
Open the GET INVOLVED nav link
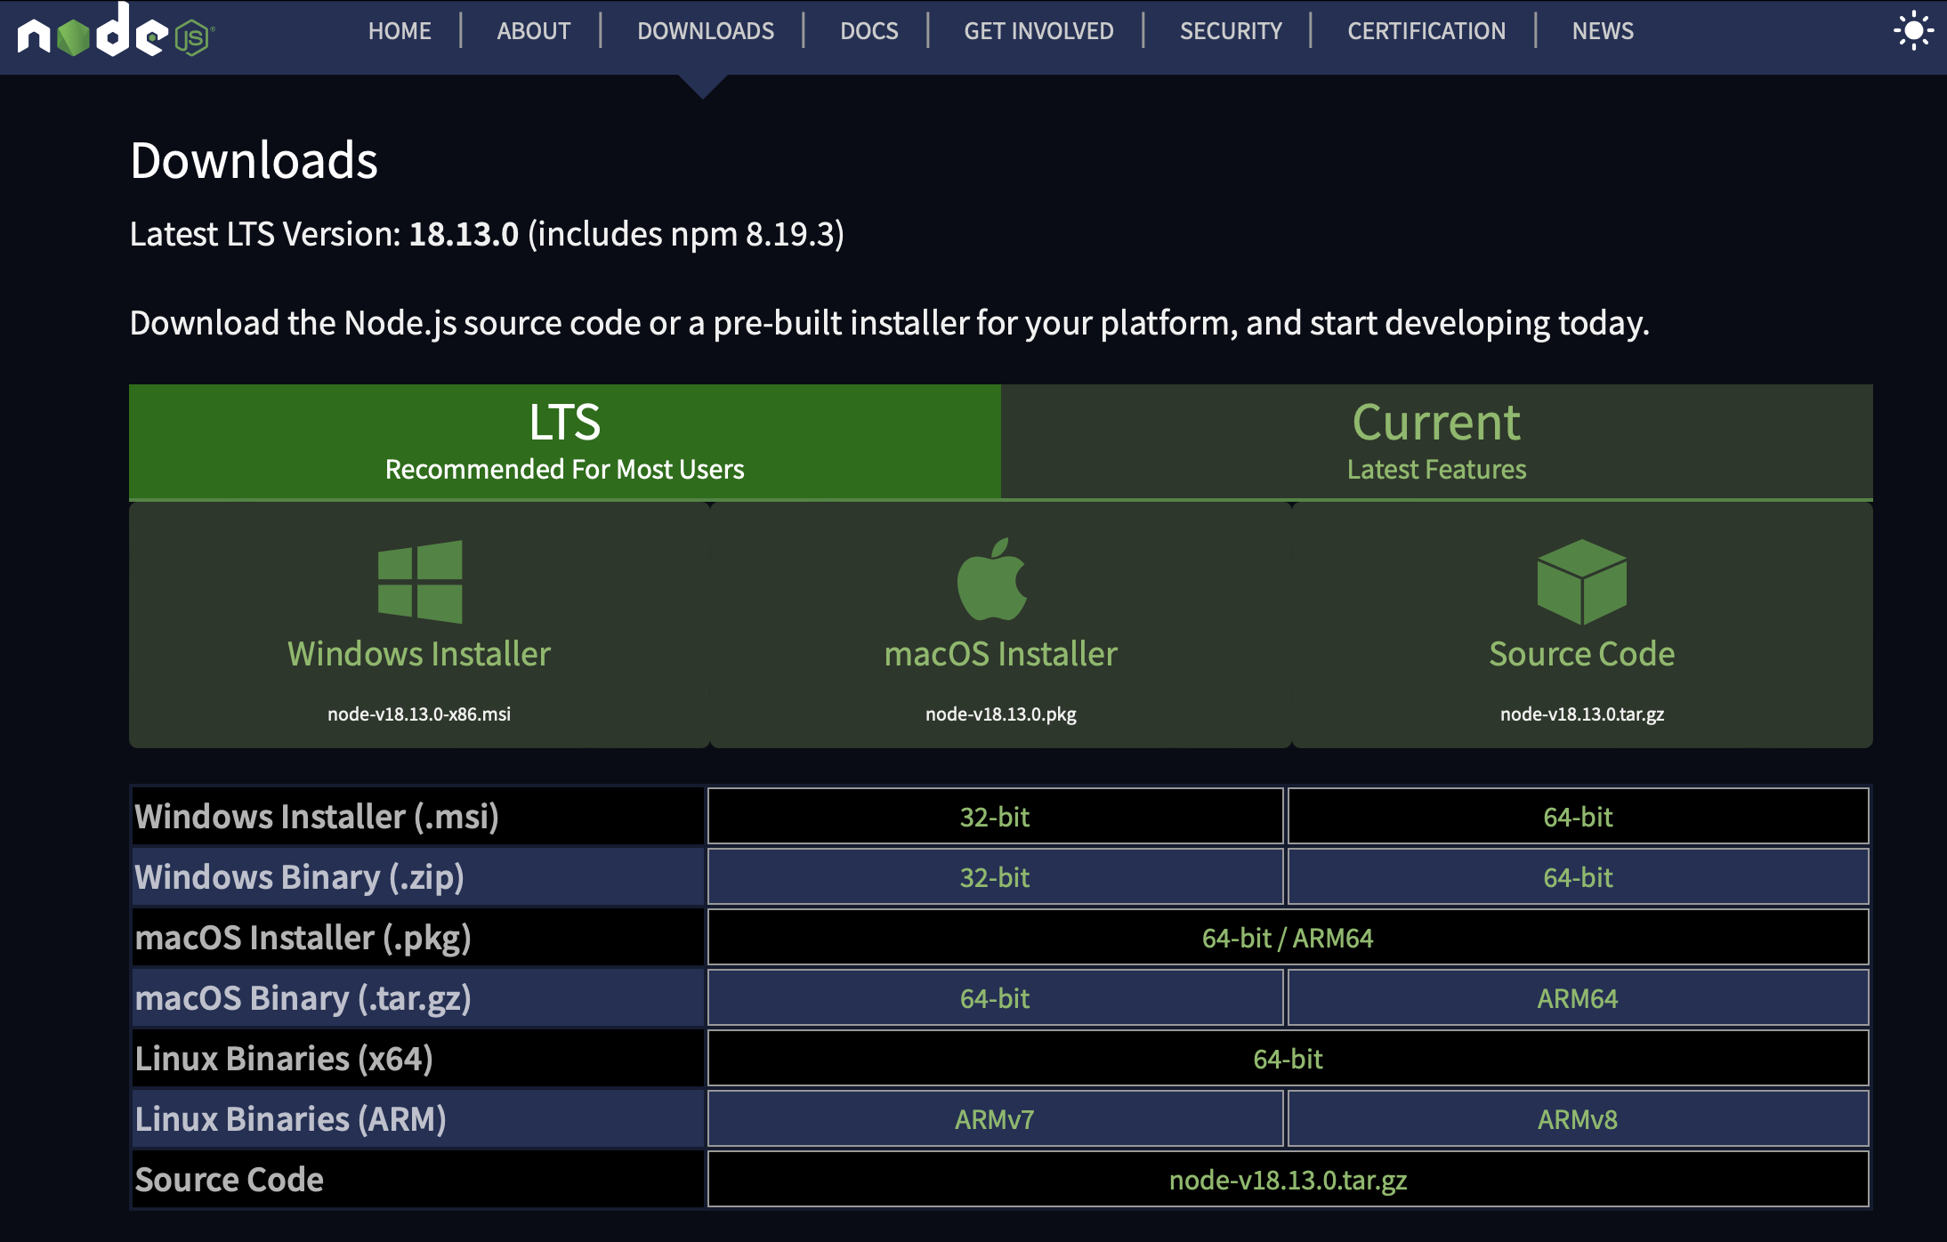pos(1038,31)
